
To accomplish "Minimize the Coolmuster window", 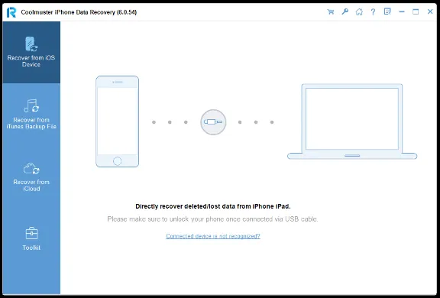I will (402, 11).
